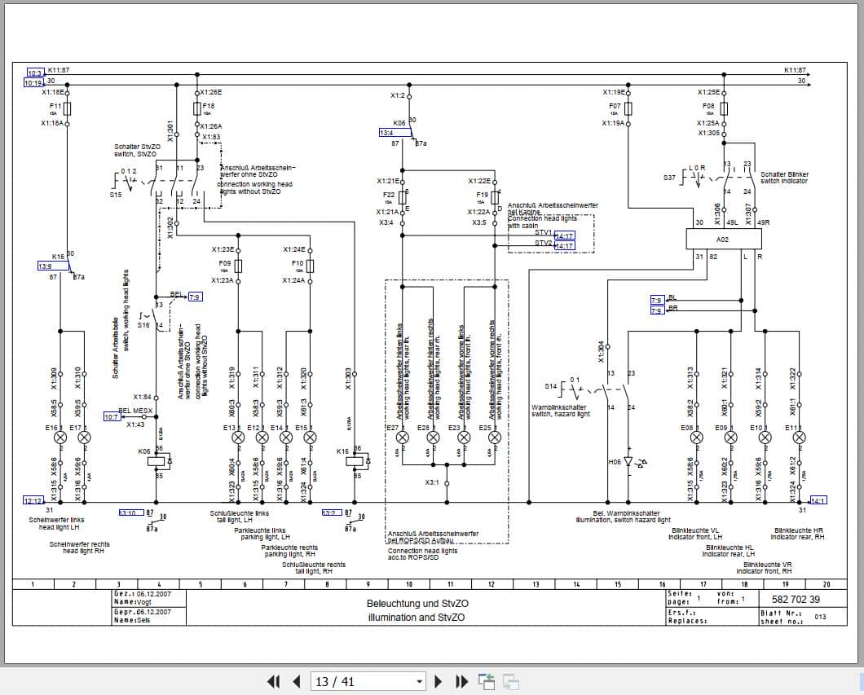
Task: Click the 'Blinkleuchte VL' label
Action: click(x=695, y=530)
